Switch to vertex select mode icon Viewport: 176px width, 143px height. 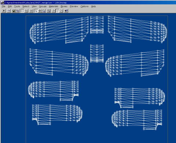click(x=54, y=11)
